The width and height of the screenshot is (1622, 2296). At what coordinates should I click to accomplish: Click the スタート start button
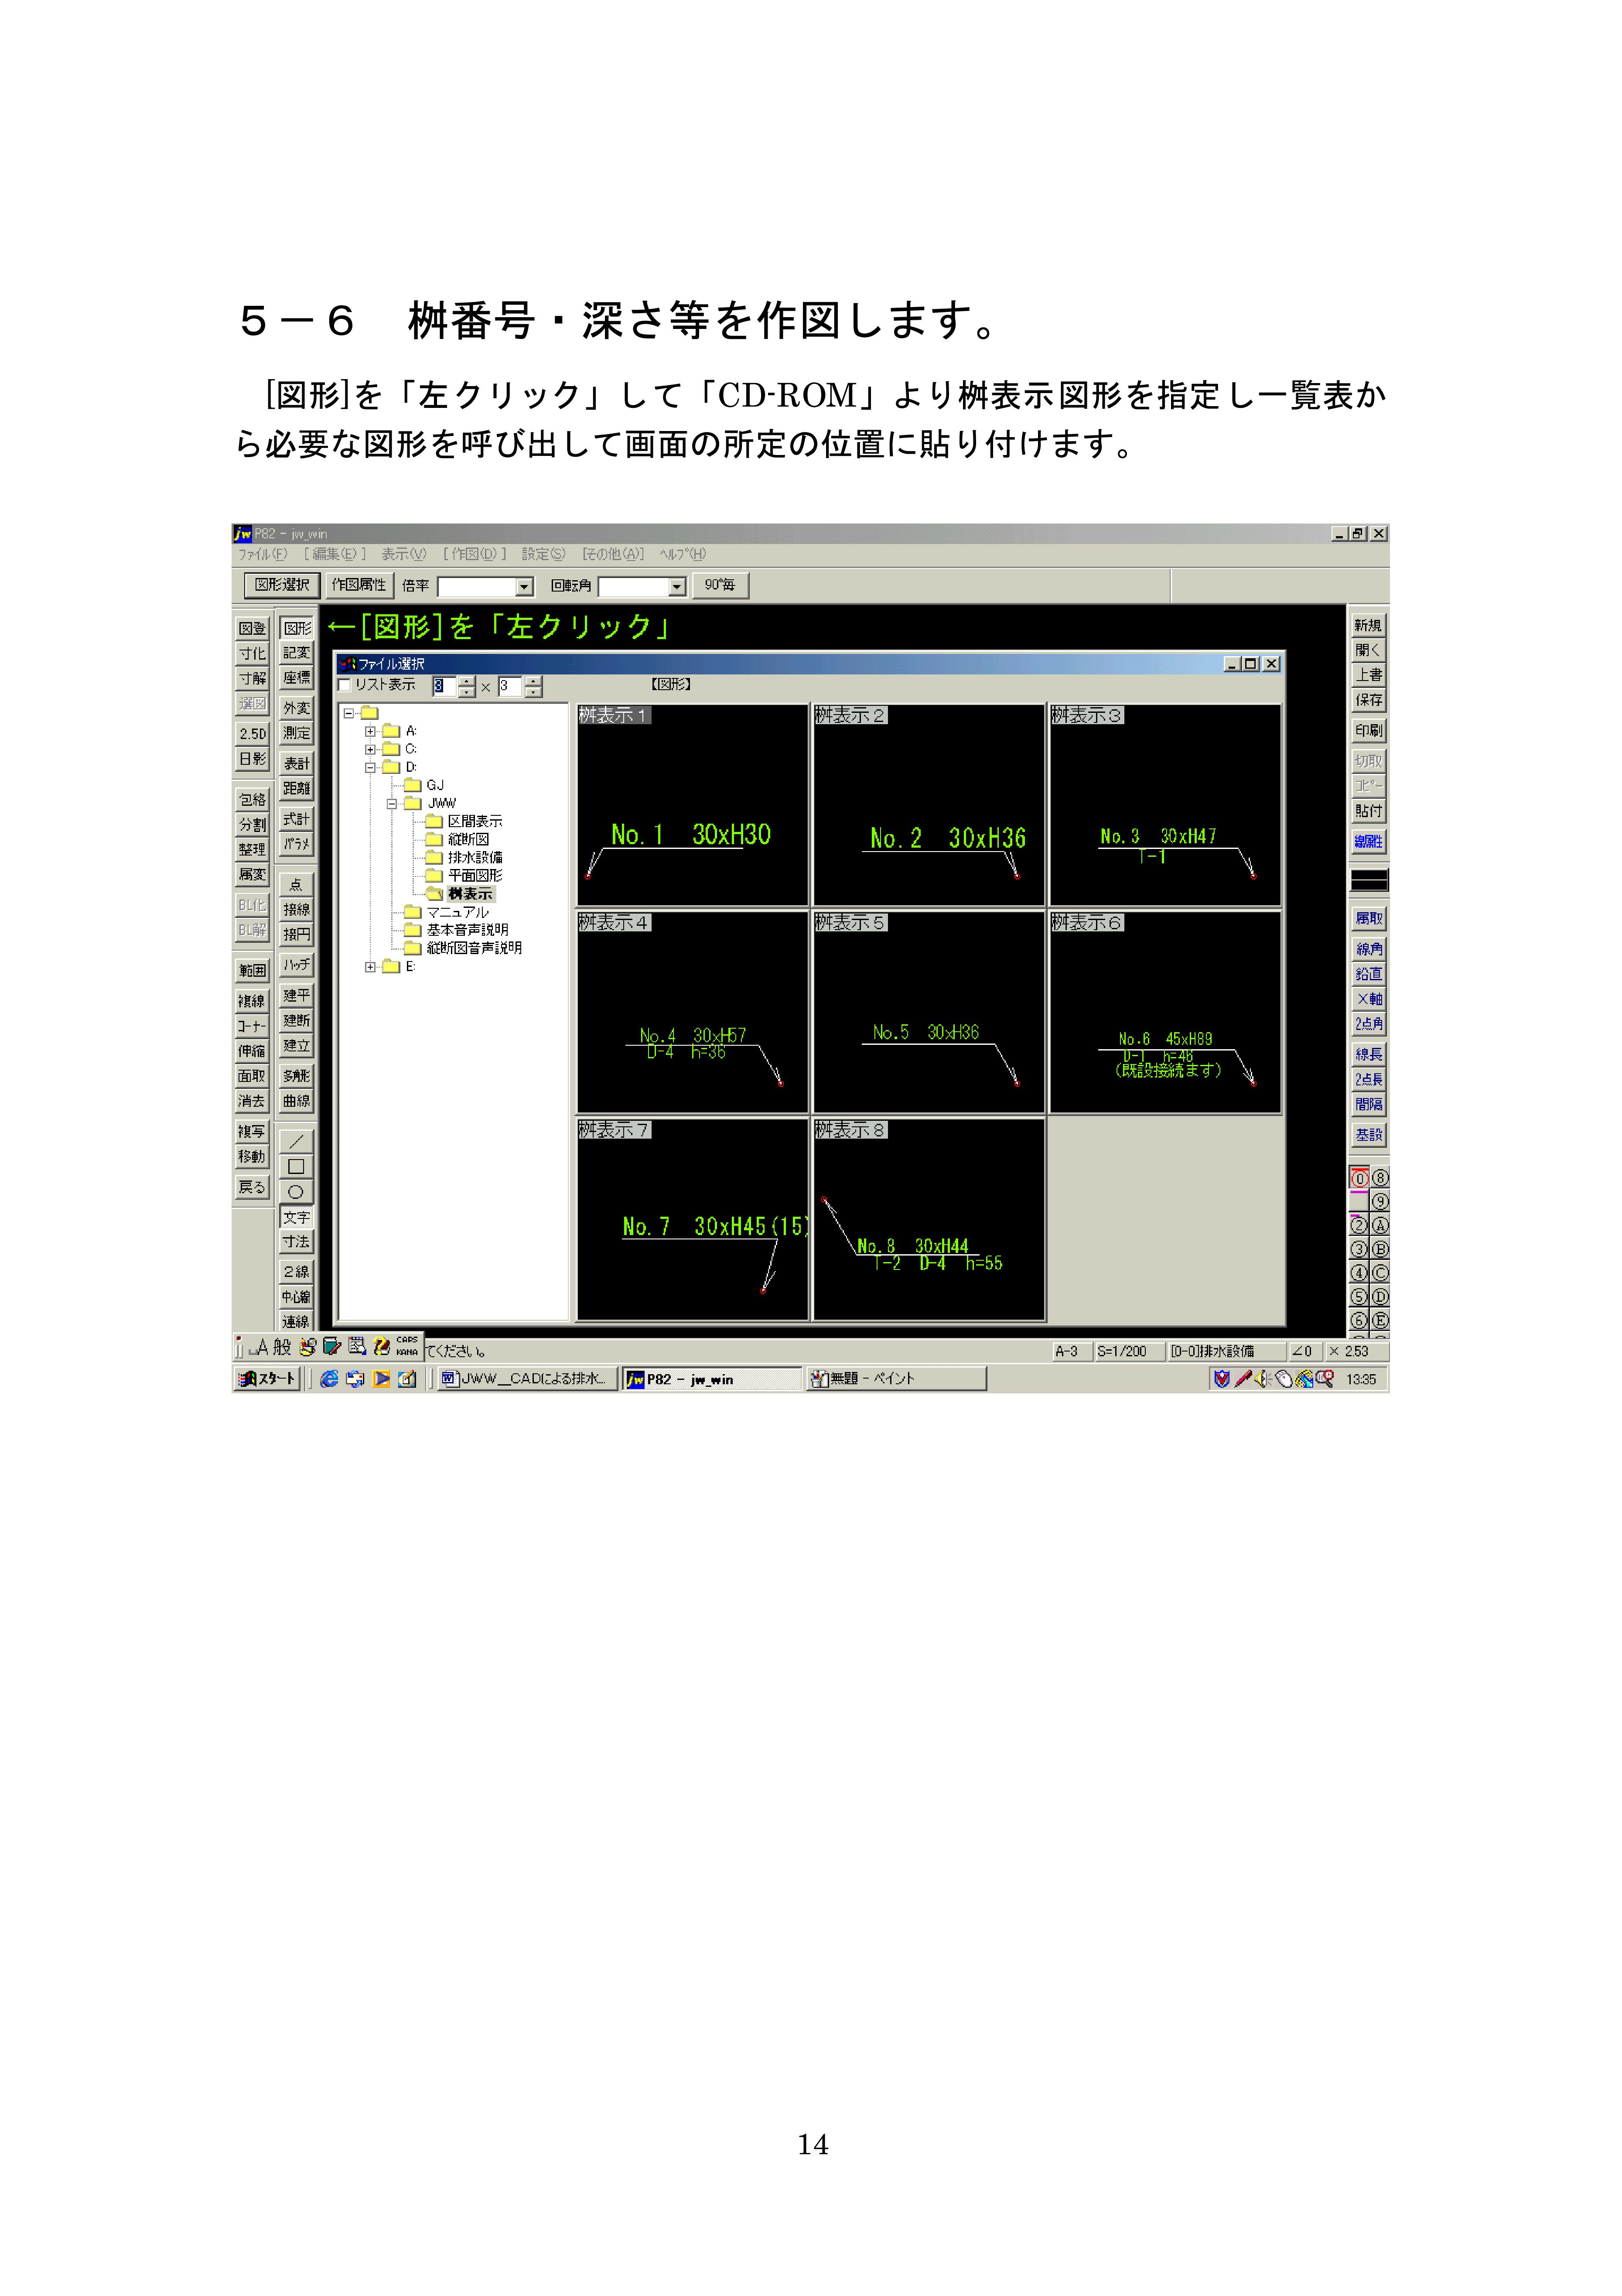pos(268,1379)
